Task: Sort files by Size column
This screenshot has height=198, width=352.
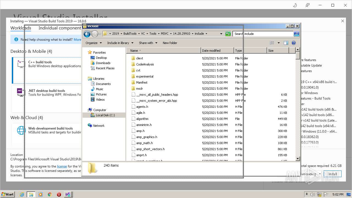Action: pyautogui.click(x=278, y=51)
